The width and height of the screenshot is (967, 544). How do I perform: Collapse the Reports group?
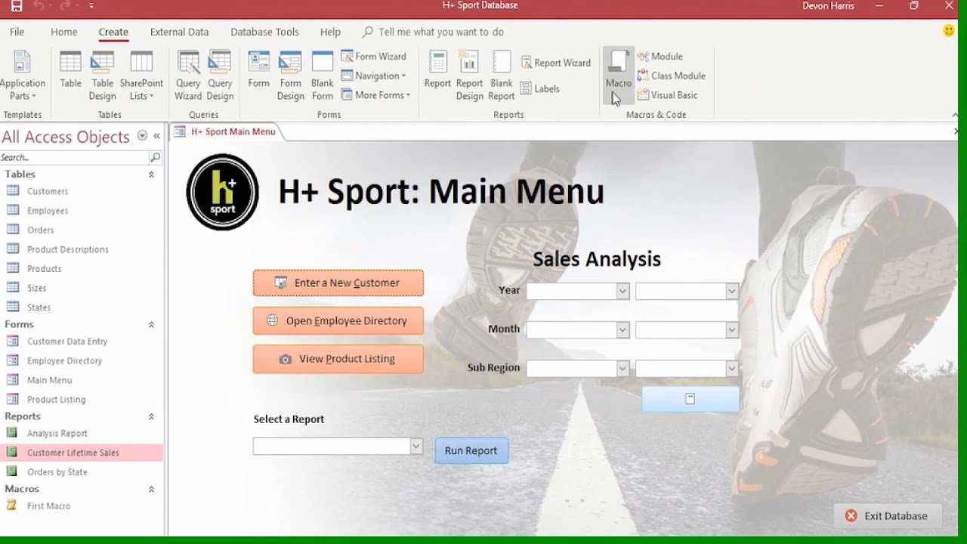pos(151,417)
